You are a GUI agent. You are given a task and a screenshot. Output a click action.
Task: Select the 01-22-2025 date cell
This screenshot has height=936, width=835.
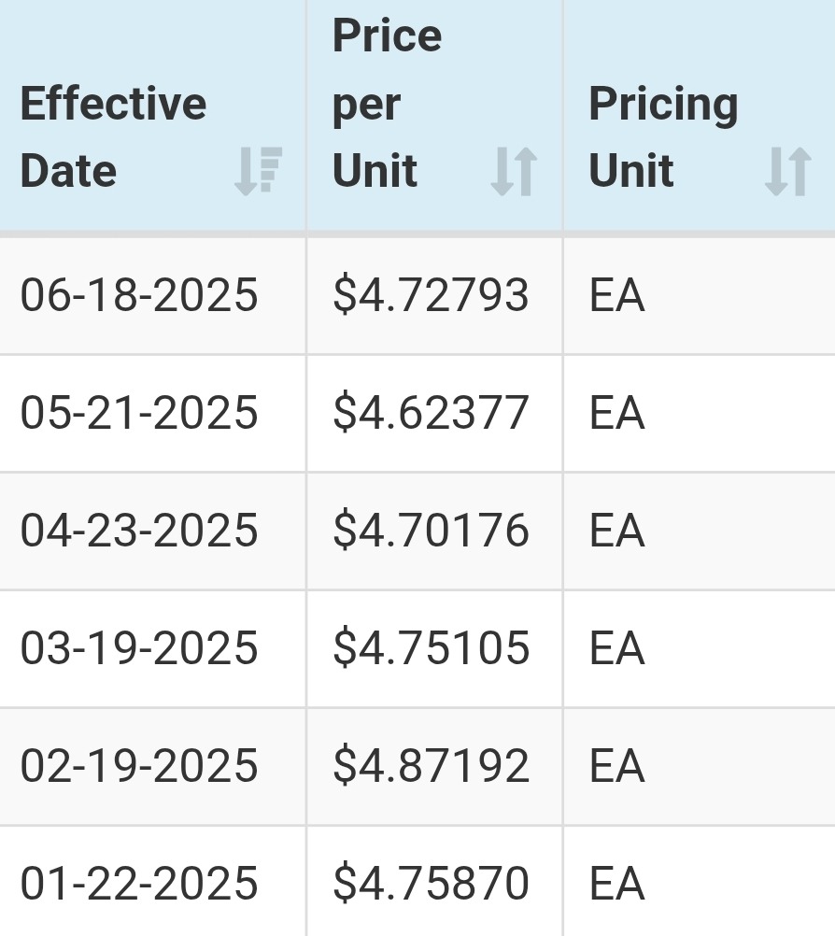point(139,884)
